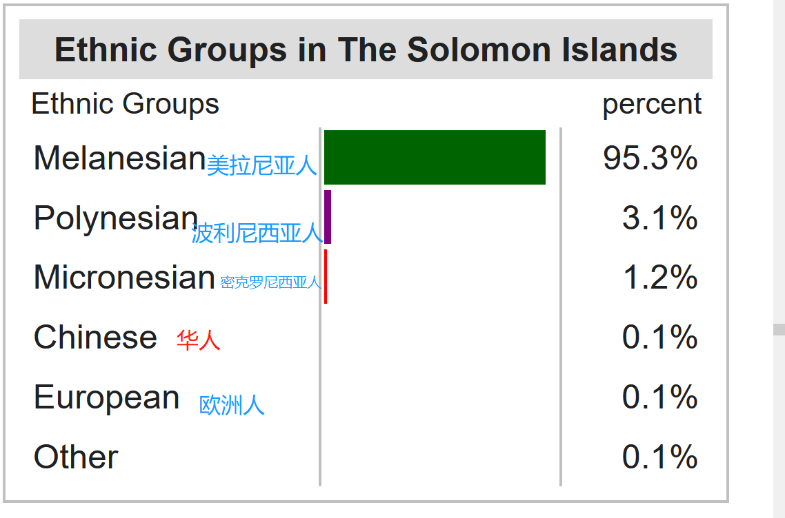Click the red Micronesian bar
The height and width of the screenshot is (518, 785).
pyautogui.click(x=326, y=276)
